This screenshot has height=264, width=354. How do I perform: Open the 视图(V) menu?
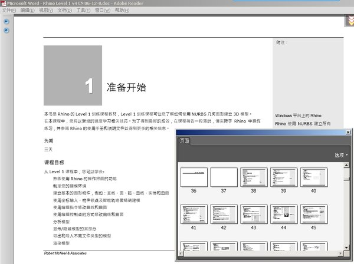[x=46, y=11]
